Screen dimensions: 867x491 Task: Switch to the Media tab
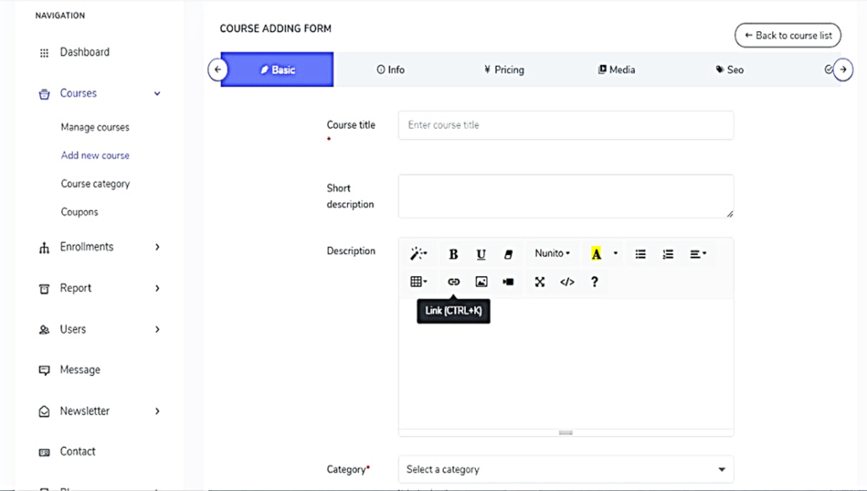tap(616, 69)
